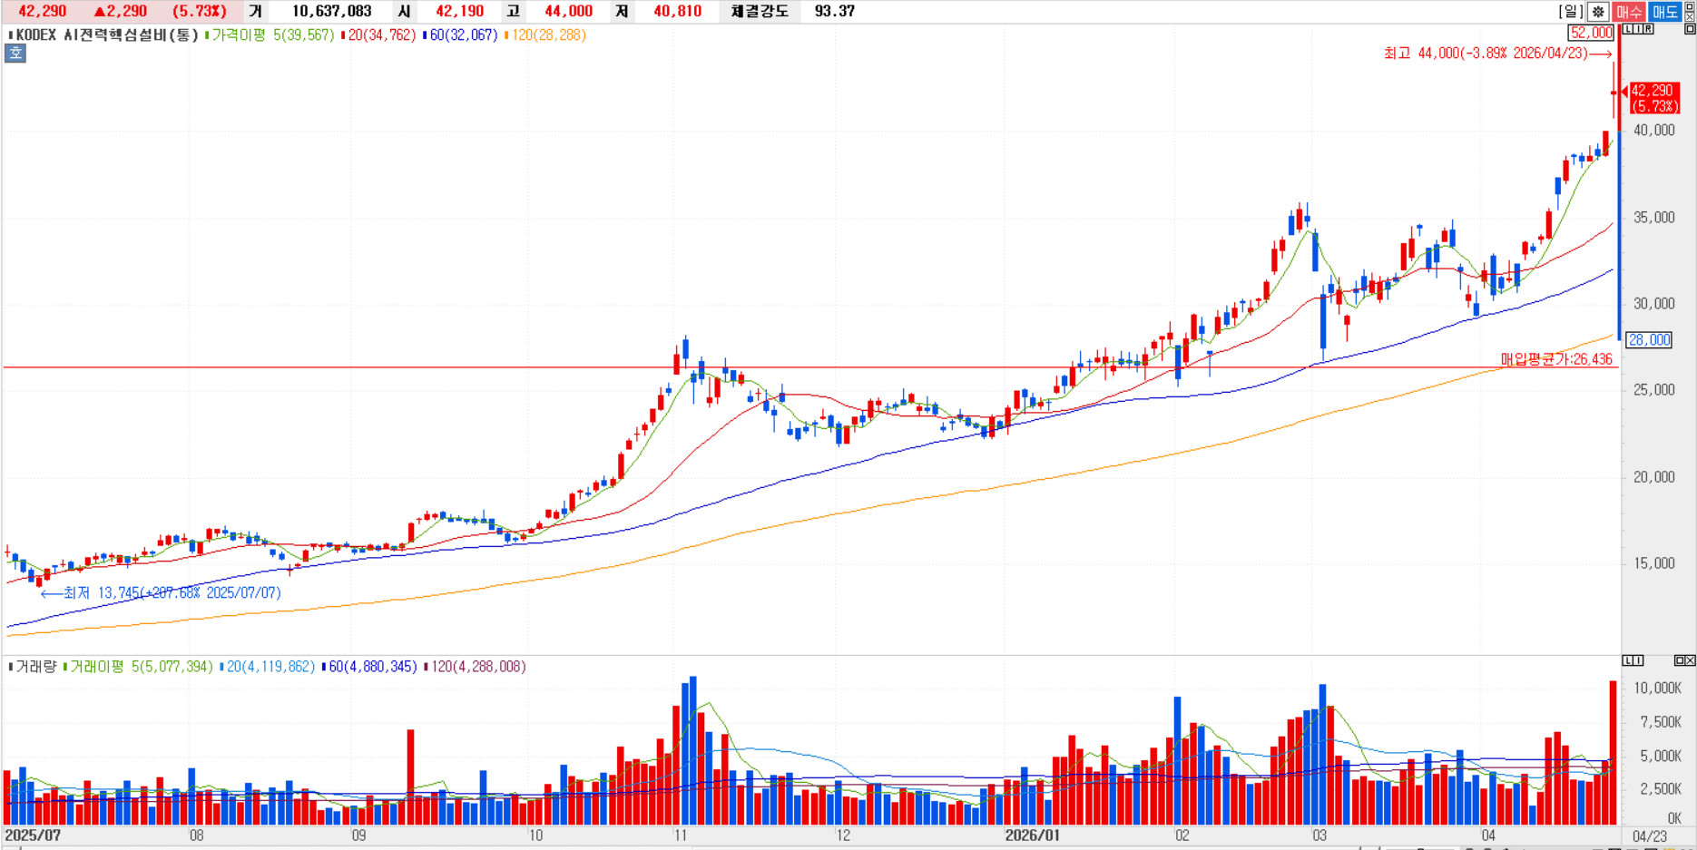Viewport: 1697px width, 850px height.
Task: Click the KODEX AI전력핵심설비 chart title
Action: (x=107, y=35)
